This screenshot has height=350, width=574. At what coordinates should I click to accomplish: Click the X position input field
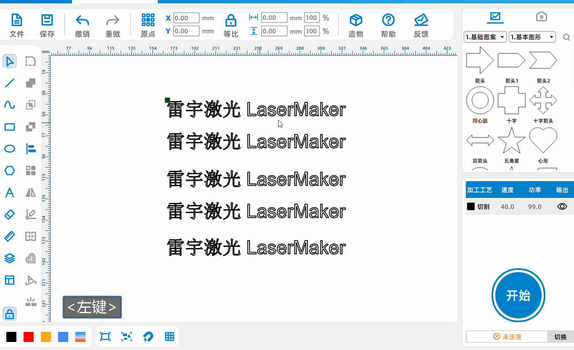186,18
